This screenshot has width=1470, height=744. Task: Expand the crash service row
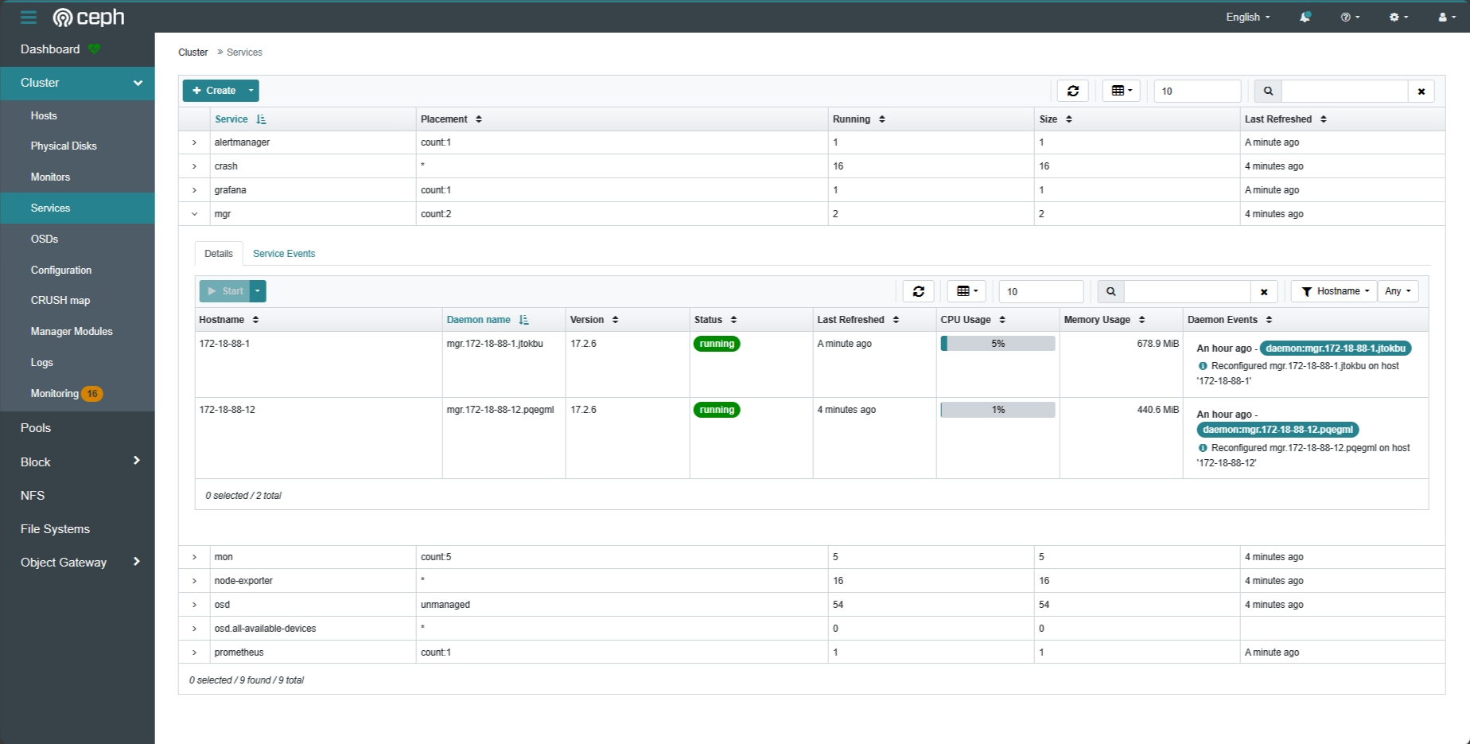pos(194,166)
